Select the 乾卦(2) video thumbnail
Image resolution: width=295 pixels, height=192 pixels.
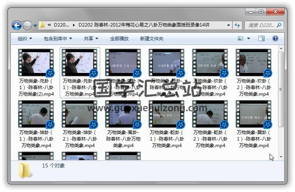pyautogui.click(x=210, y=114)
